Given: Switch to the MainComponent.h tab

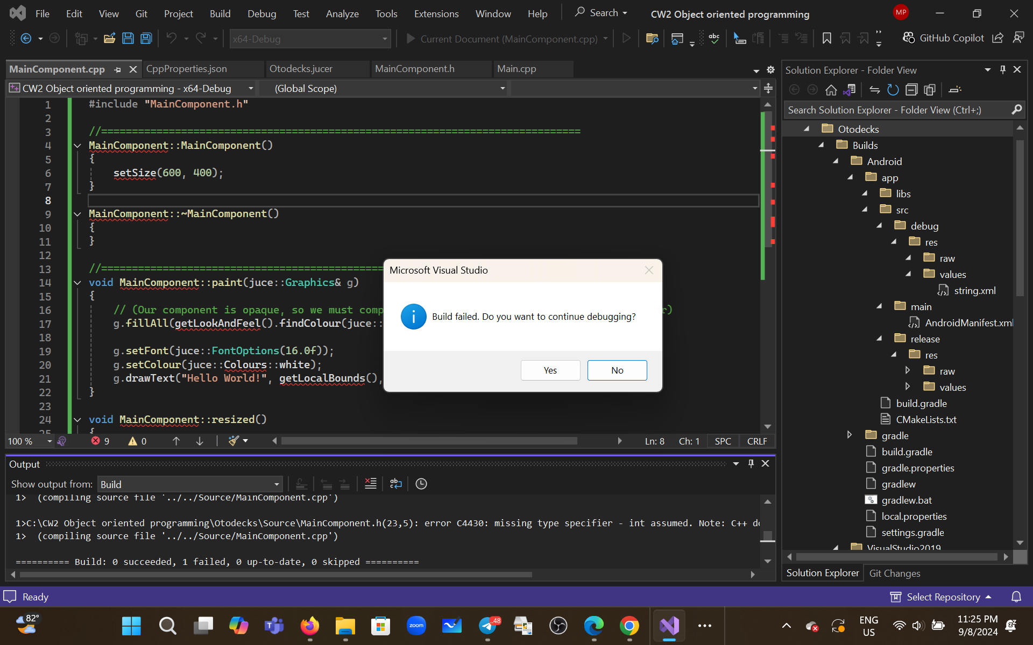Looking at the screenshot, I should pos(414,68).
